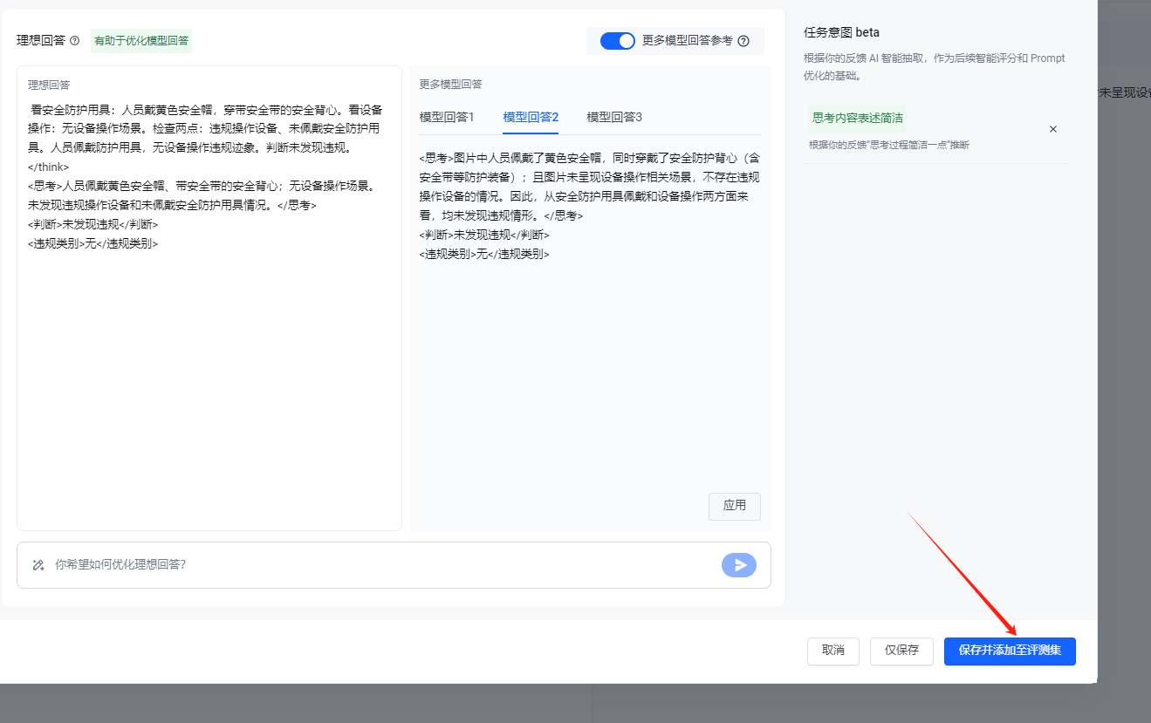
Task: Select the 模型回答2 tab
Action: 531,117
